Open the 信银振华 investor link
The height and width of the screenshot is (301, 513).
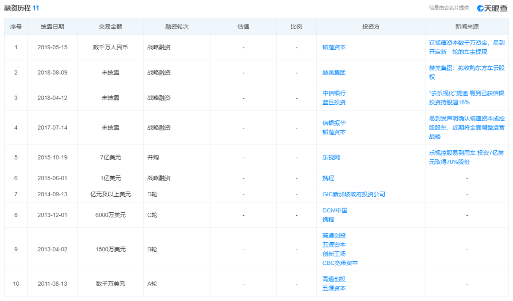click(x=334, y=123)
